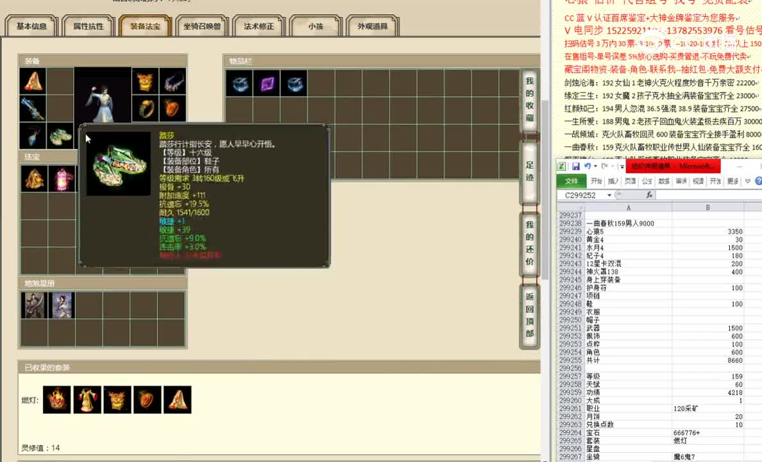Click the golden treasure icon in the 法宝 panel
This screenshot has width=762, height=462.
[34, 178]
